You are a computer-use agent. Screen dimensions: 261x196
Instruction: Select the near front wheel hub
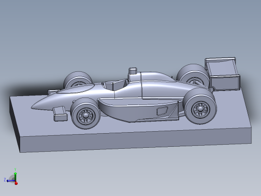coord(86,116)
